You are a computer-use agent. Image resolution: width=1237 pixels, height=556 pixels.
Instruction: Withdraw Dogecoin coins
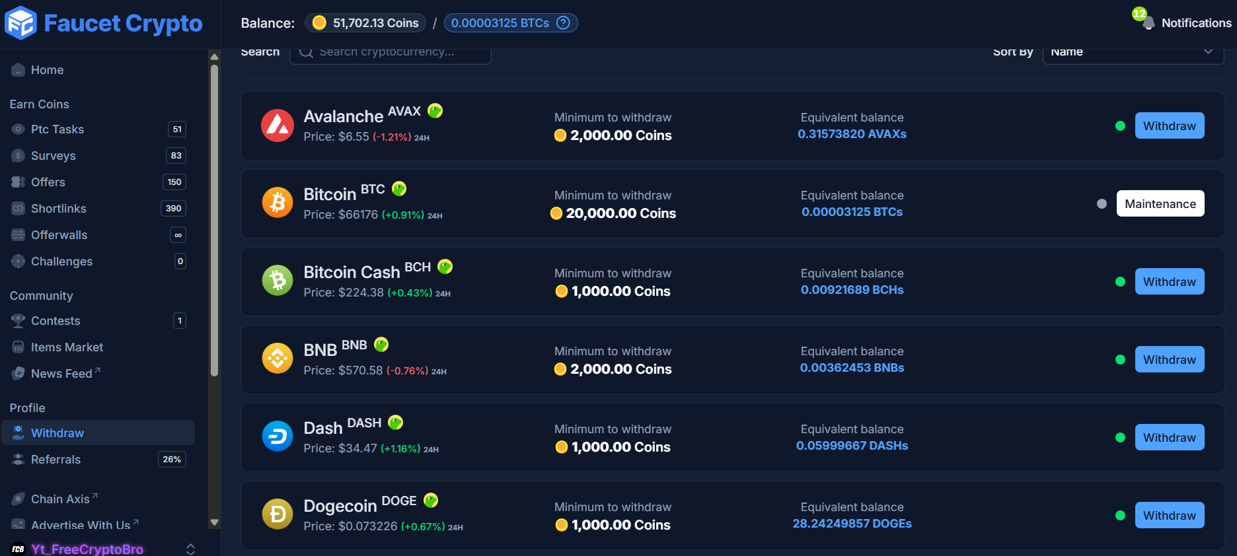tap(1170, 515)
